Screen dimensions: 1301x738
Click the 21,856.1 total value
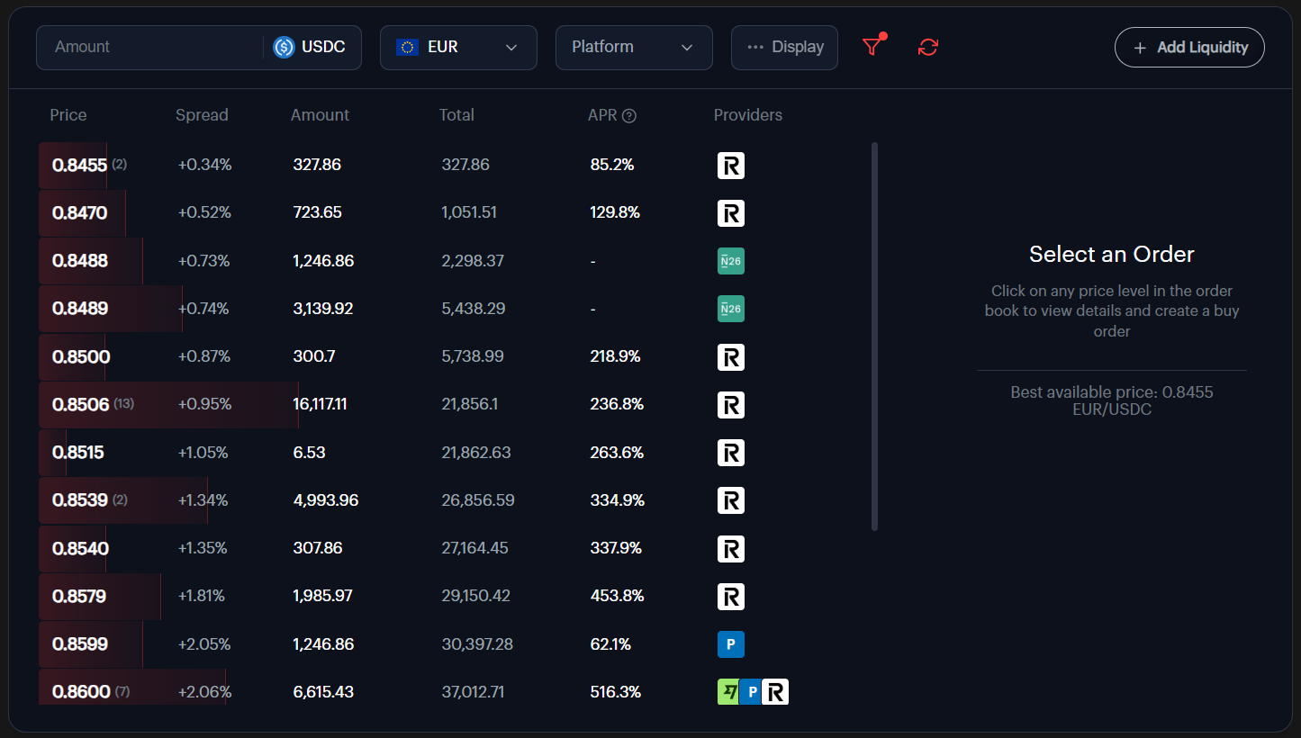point(470,405)
